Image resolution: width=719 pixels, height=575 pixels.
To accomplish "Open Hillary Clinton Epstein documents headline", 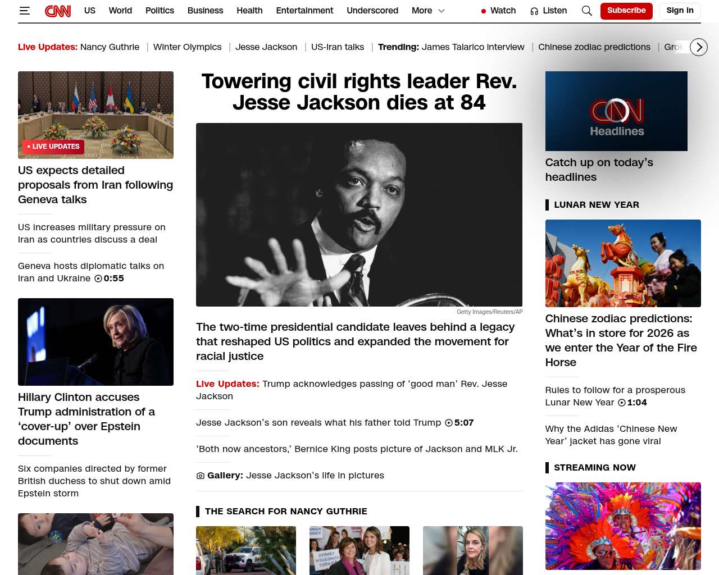I will point(87,419).
